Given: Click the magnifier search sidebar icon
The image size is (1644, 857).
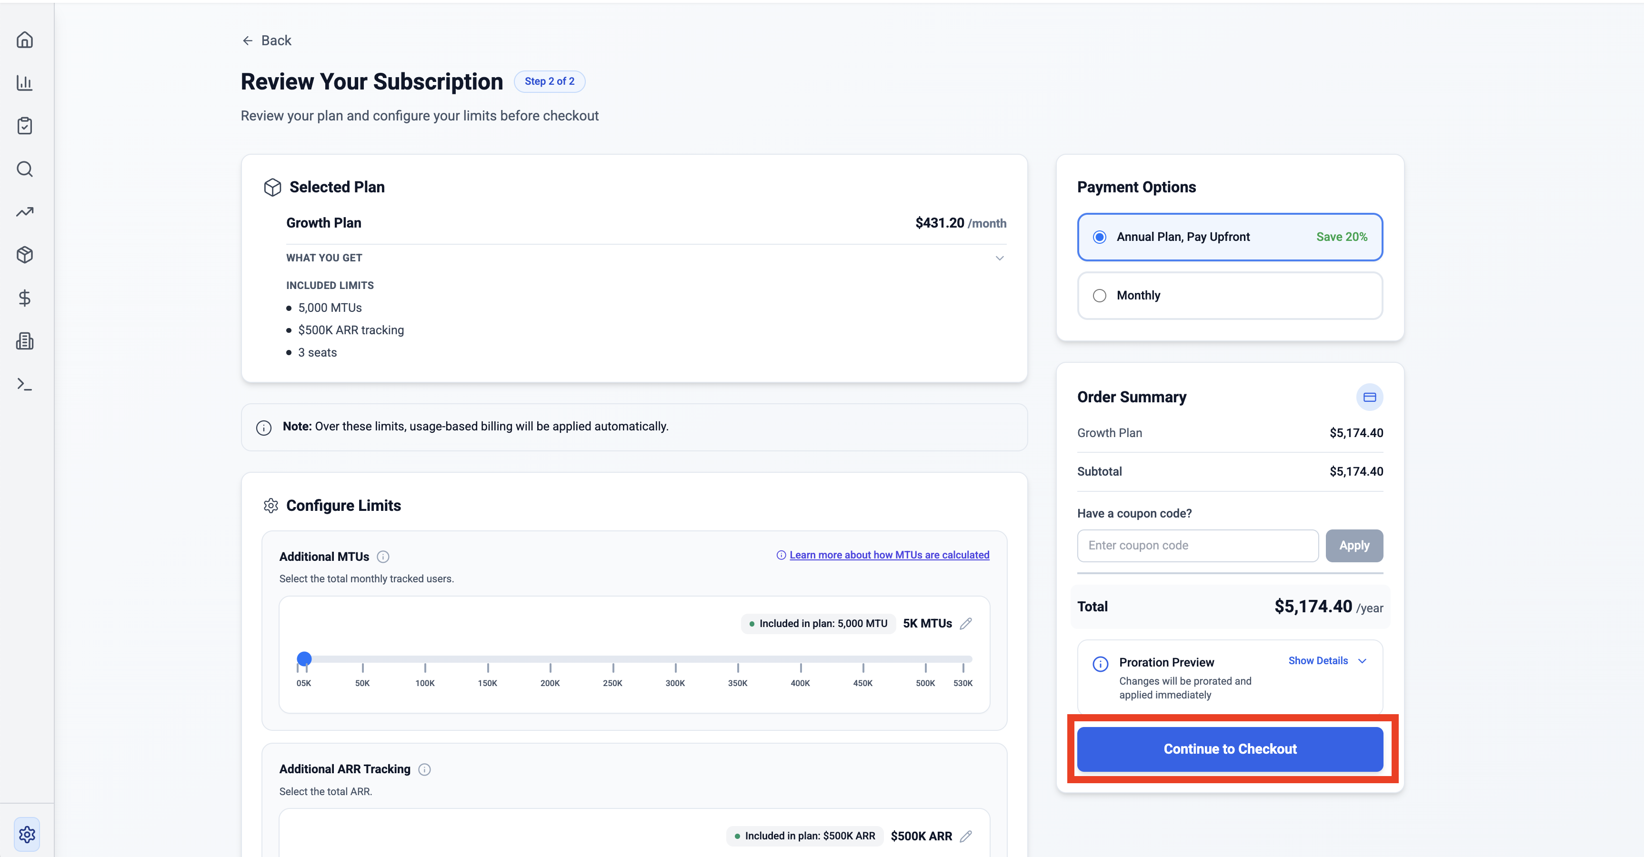Looking at the screenshot, I should (x=25, y=169).
